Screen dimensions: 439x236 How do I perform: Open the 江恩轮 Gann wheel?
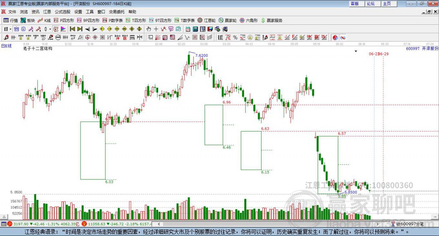(207, 21)
